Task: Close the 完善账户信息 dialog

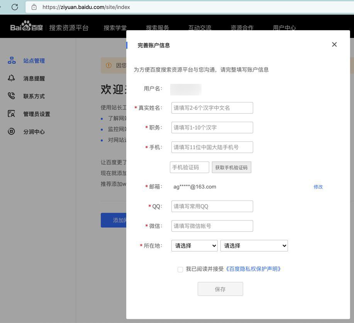Action: [334, 44]
